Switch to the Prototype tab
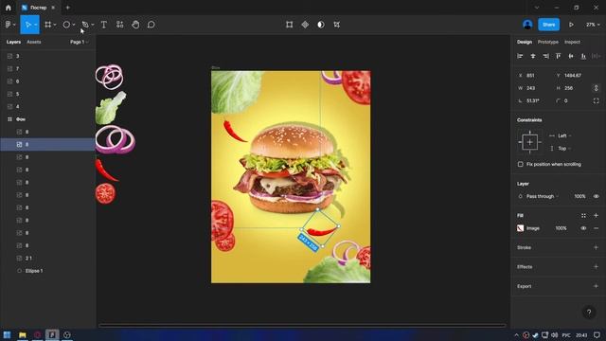The width and height of the screenshot is (606, 341). 548,42
